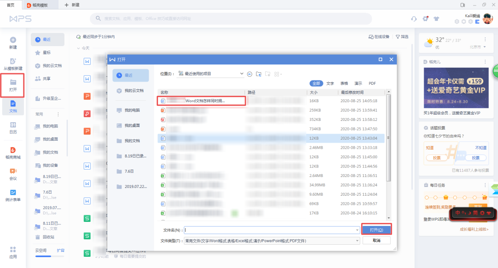Viewport: 498px width, 268px height.
Task: Select the 演示 filter in the Open dialog
Action: [x=358, y=83]
